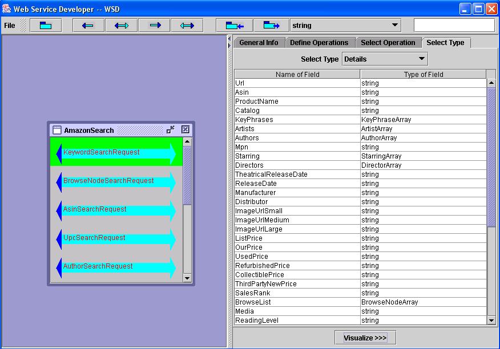500x349 pixels.
Task: Expand the Details Select Type combo box
Action: pos(385,59)
